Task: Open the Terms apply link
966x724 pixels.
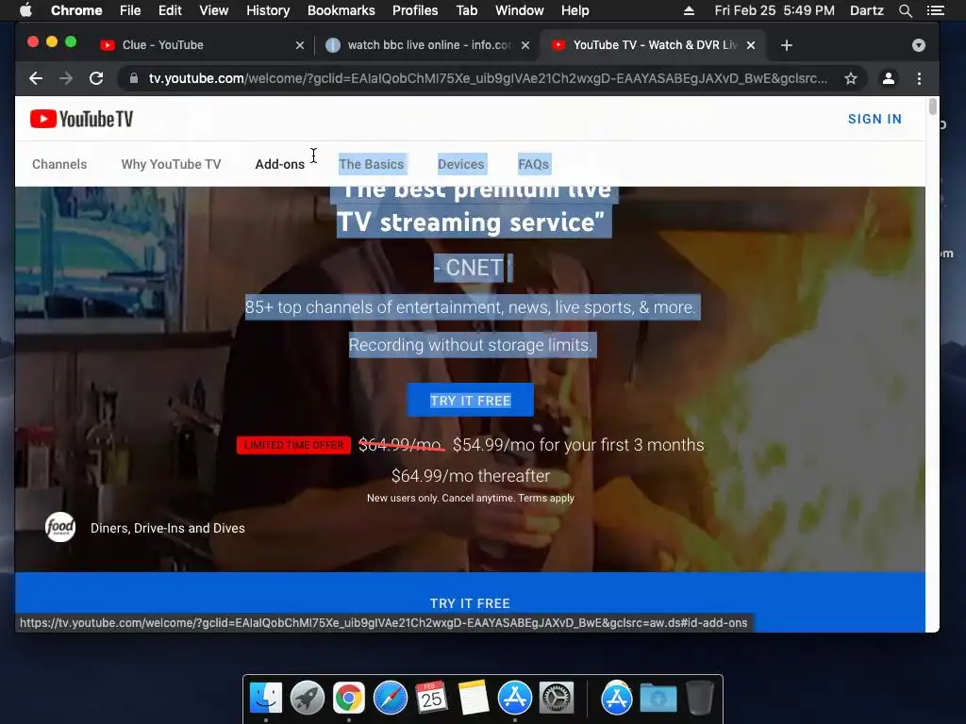Action: click(x=546, y=498)
